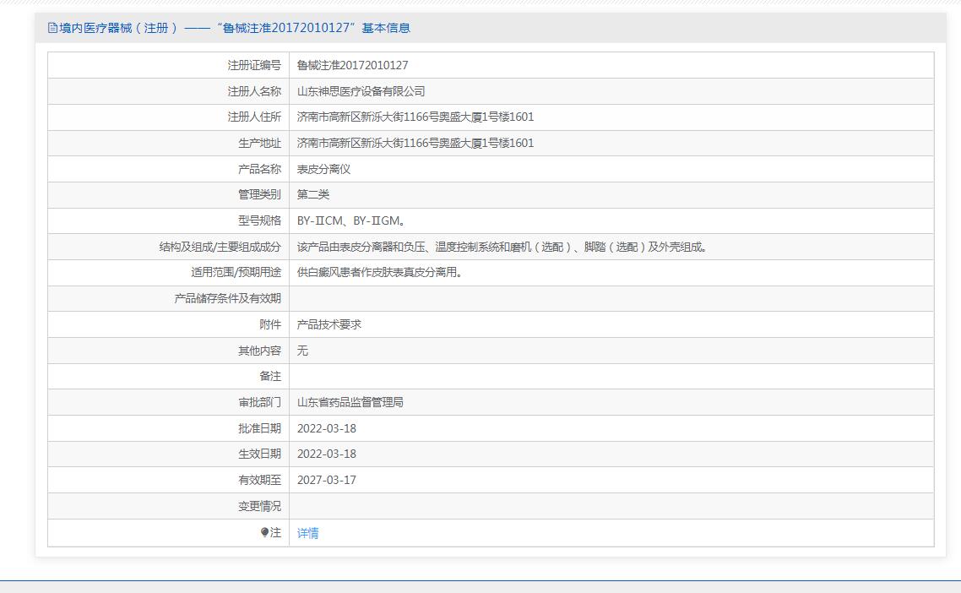Click approving department 山东省药品监督管理局
The width and height of the screenshot is (961, 593).
350,402
